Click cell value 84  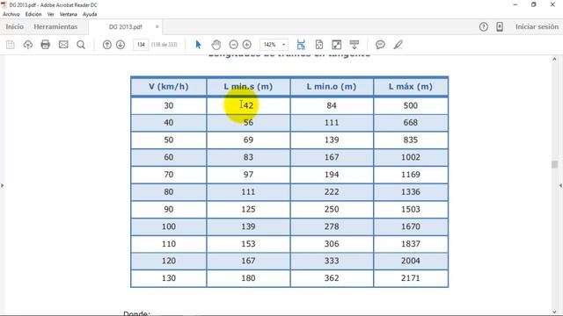332,105
